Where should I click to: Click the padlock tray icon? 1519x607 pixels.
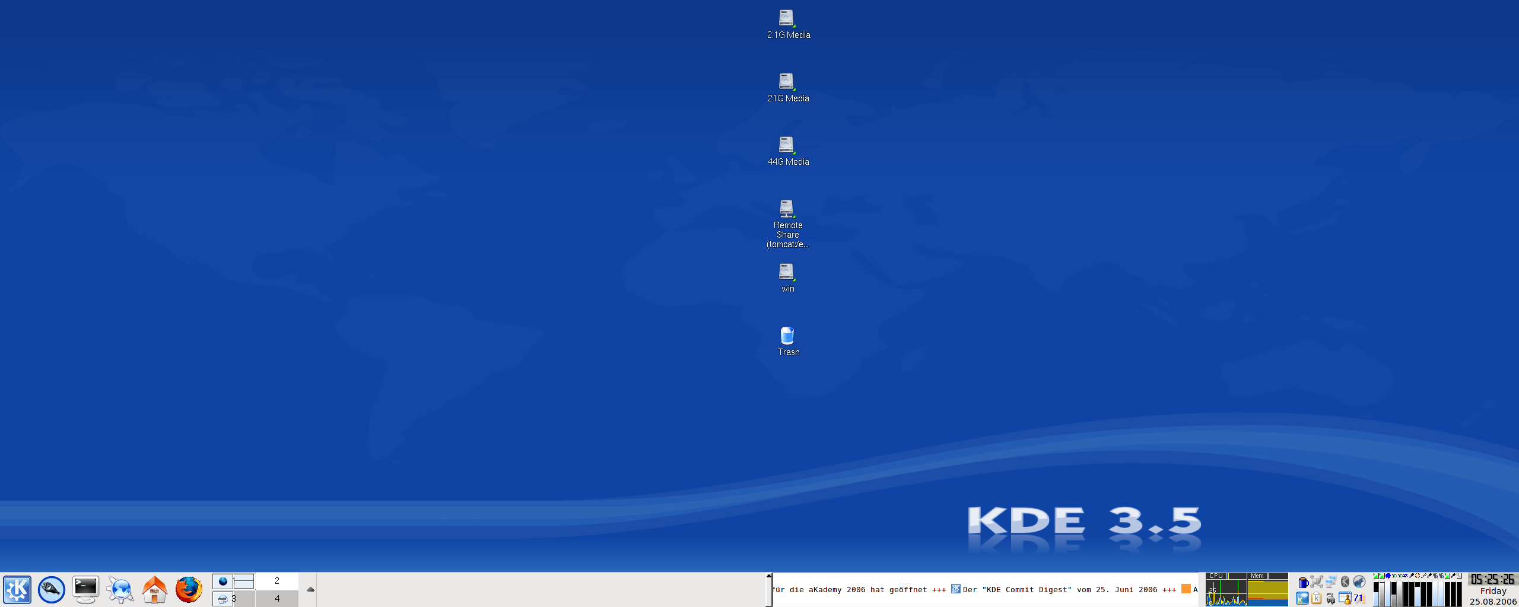click(x=1331, y=599)
